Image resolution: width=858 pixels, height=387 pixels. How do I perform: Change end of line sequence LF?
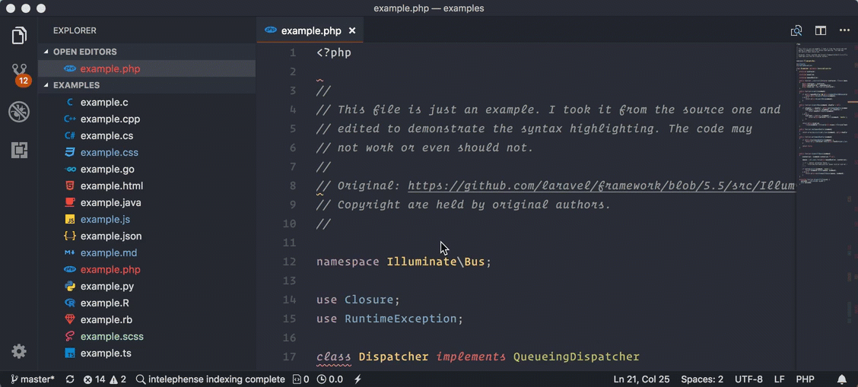779,379
